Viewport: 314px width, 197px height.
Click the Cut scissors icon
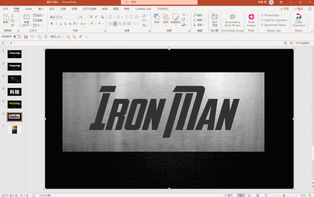[12, 16]
